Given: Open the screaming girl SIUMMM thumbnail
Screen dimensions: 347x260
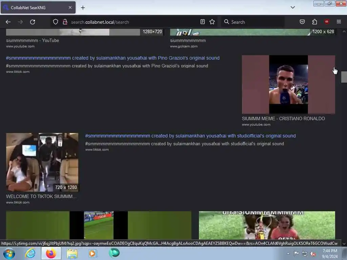Looking at the screenshot, I should pos(267,225).
